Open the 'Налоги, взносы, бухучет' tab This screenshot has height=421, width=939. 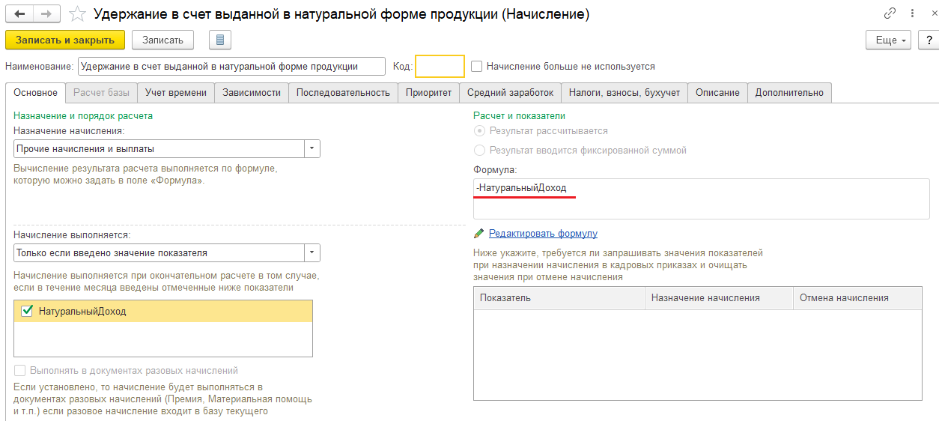(x=624, y=93)
